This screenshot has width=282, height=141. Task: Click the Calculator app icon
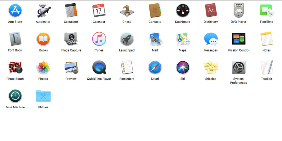pos(71,10)
